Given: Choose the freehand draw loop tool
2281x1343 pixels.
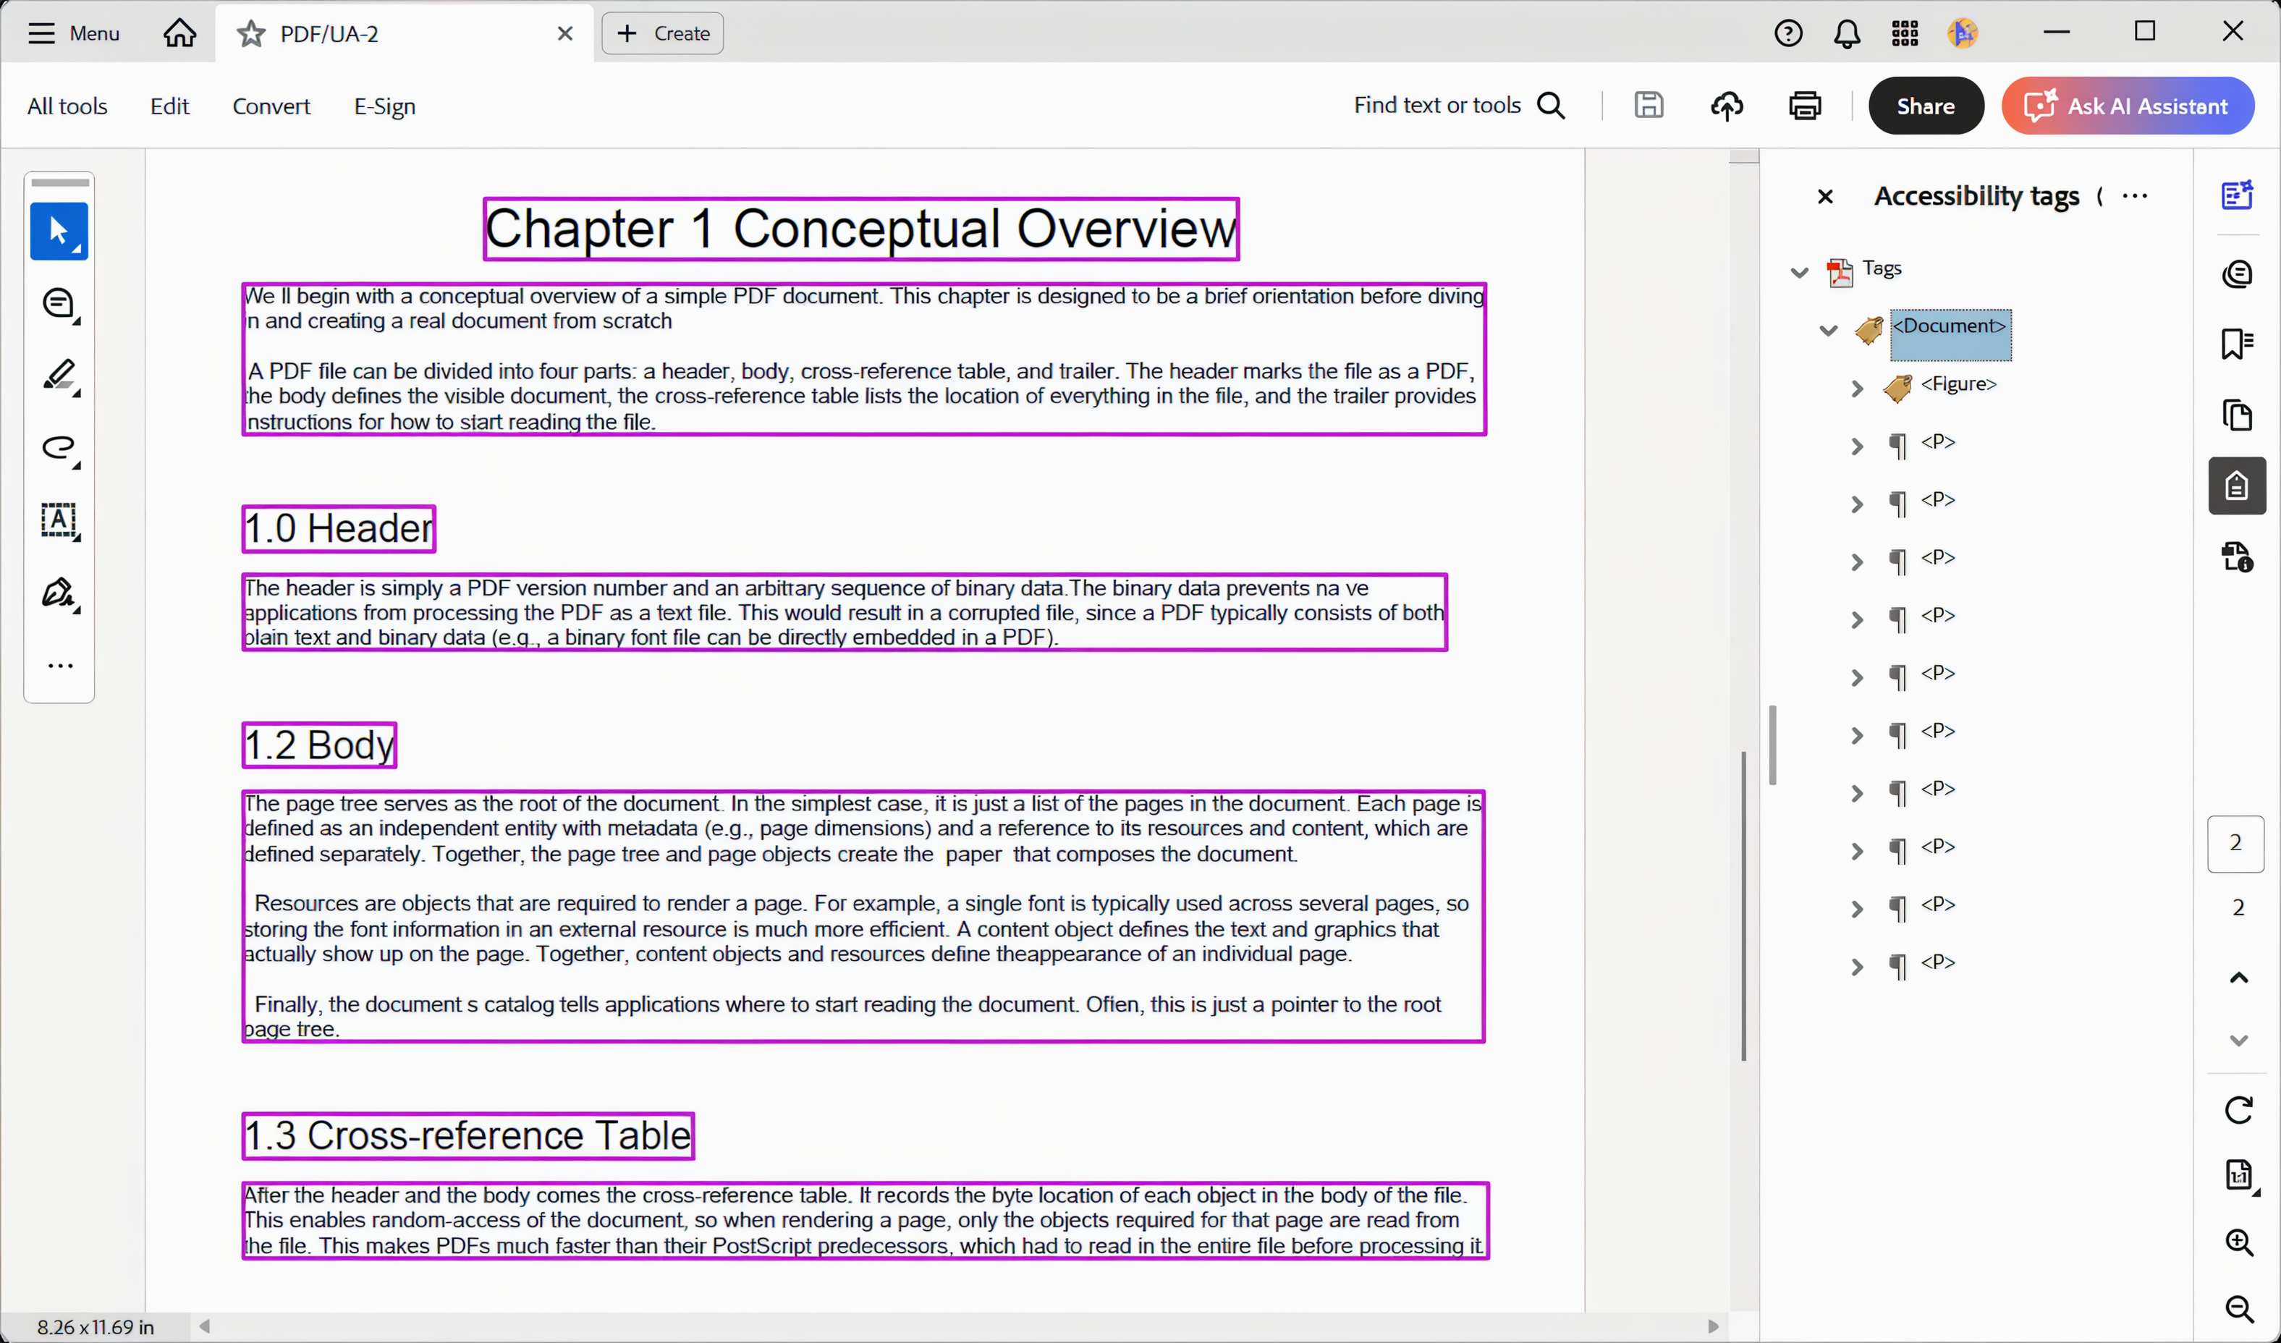Looking at the screenshot, I should 59,448.
